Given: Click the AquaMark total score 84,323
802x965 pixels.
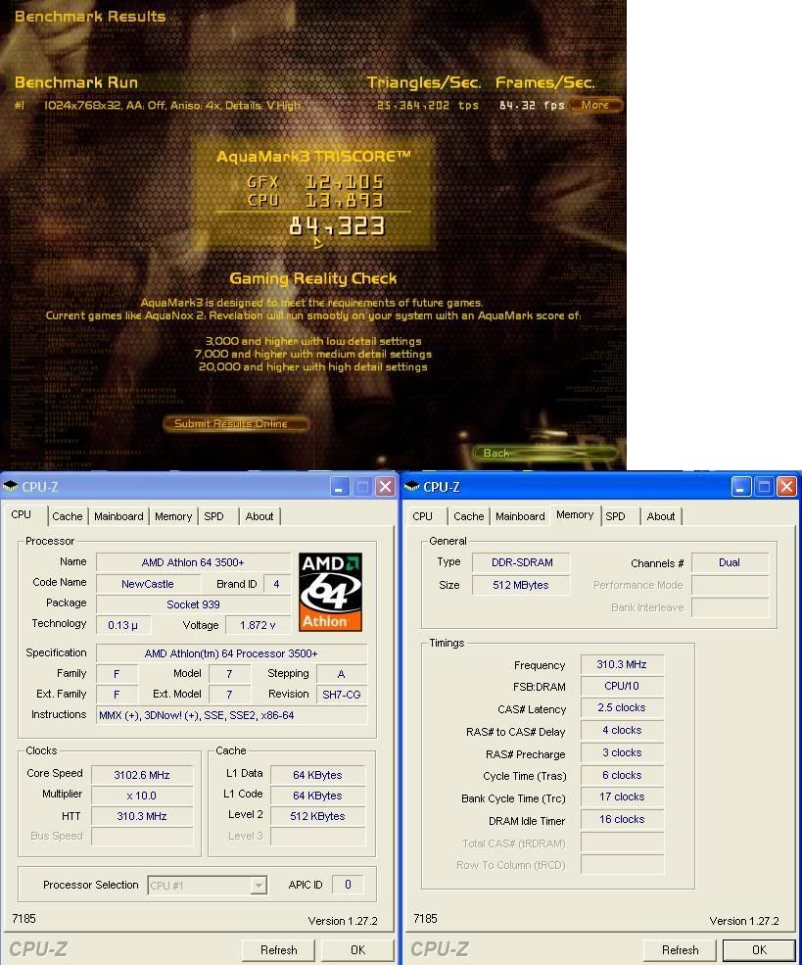Looking at the screenshot, I should (x=337, y=226).
